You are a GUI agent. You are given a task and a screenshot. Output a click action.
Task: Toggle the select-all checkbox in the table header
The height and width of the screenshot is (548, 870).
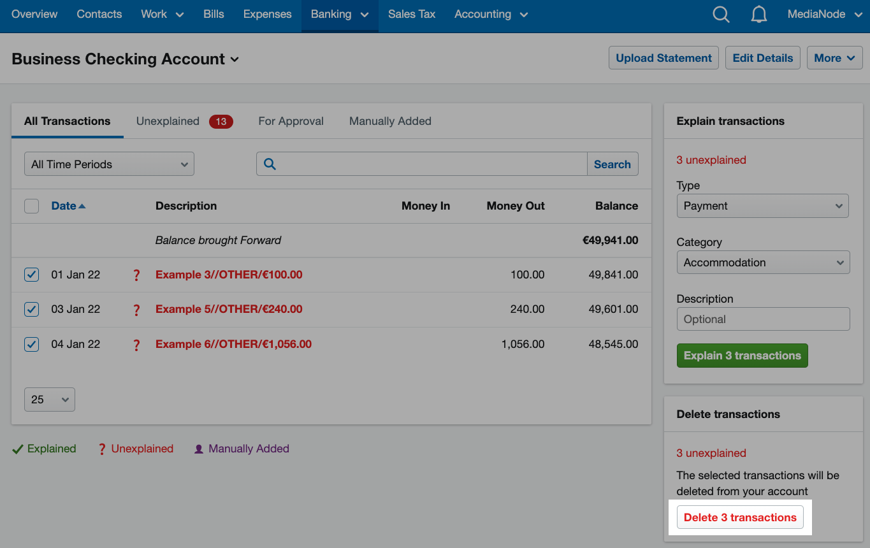pyautogui.click(x=31, y=206)
